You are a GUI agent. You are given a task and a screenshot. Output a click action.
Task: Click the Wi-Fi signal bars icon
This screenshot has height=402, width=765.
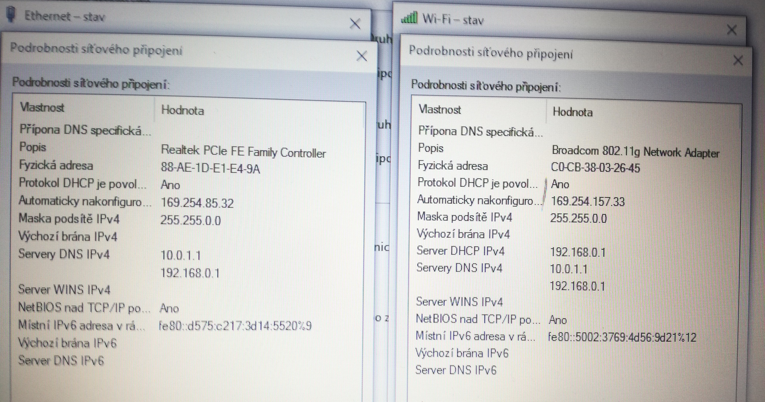[x=410, y=18]
